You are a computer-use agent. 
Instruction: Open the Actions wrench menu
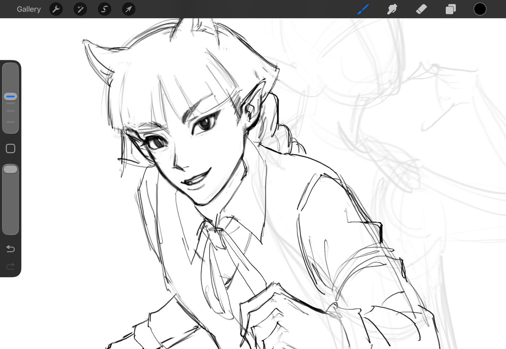(x=56, y=9)
